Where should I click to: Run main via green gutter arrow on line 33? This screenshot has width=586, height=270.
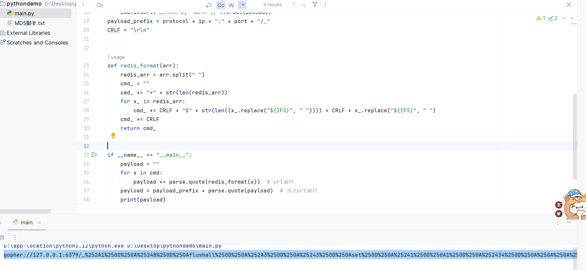click(94, 155)
